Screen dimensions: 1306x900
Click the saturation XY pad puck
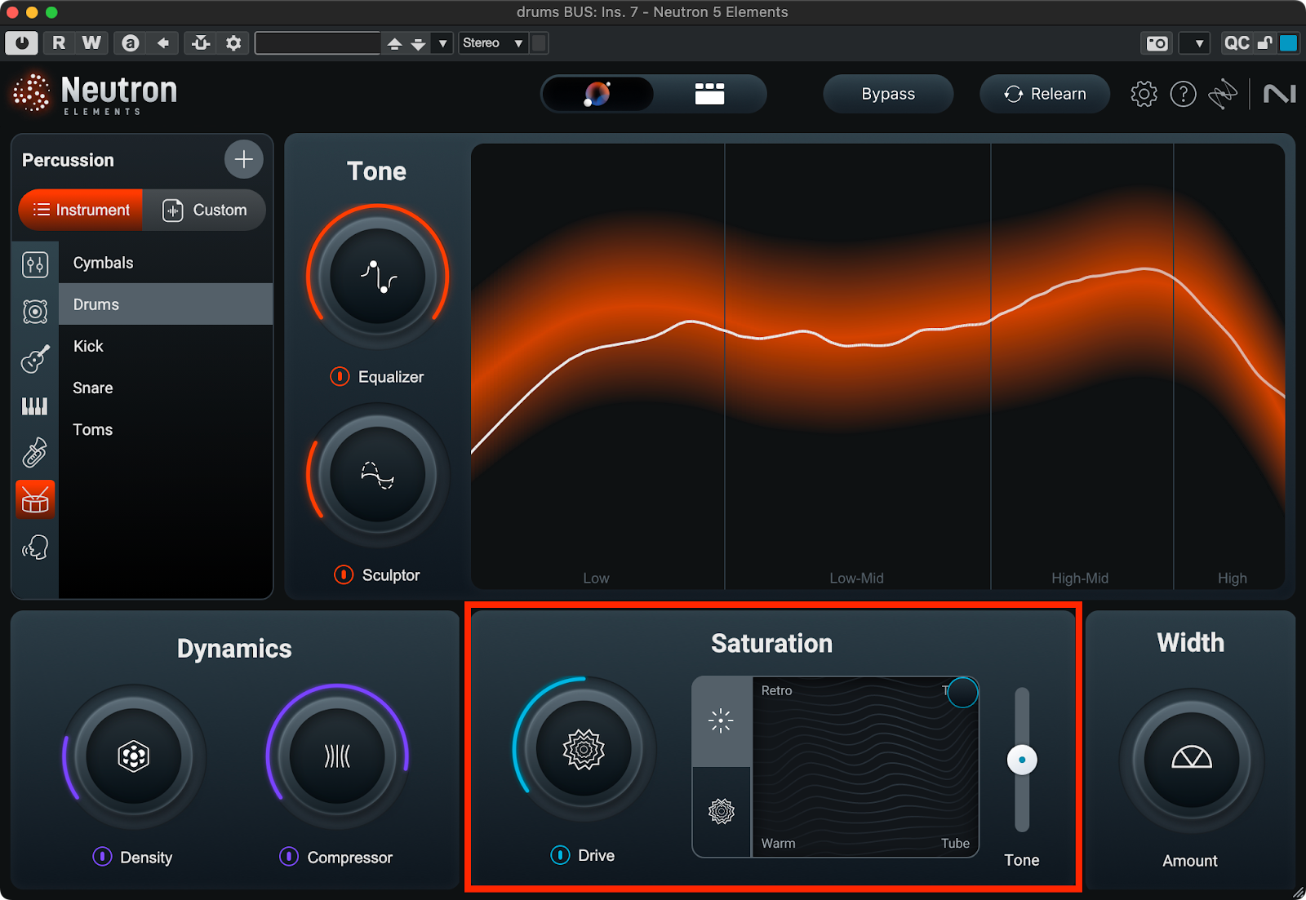click(x=962, y=692)
